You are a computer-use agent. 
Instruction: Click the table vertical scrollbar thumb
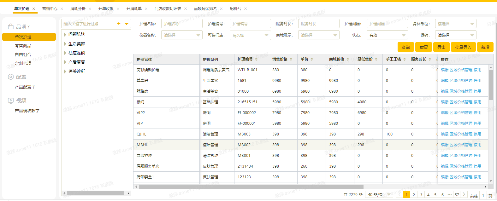[491, 85]
